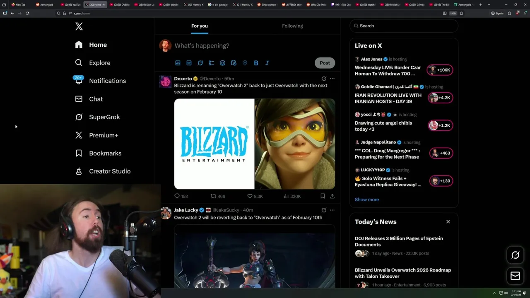Open a new browser tab plus button
The width and height of the screenshot is (530, 298).
point(480,5)
